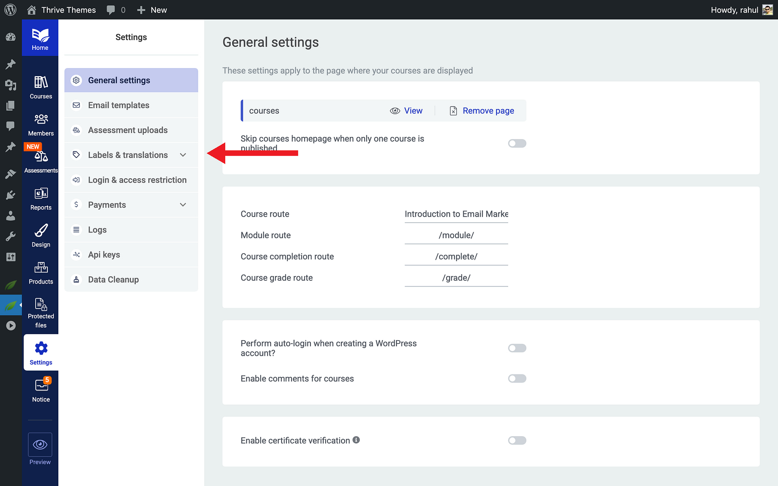Edit the Module route input field
The height and width of the screenshot is (486, 778).
tap(456, 235)
